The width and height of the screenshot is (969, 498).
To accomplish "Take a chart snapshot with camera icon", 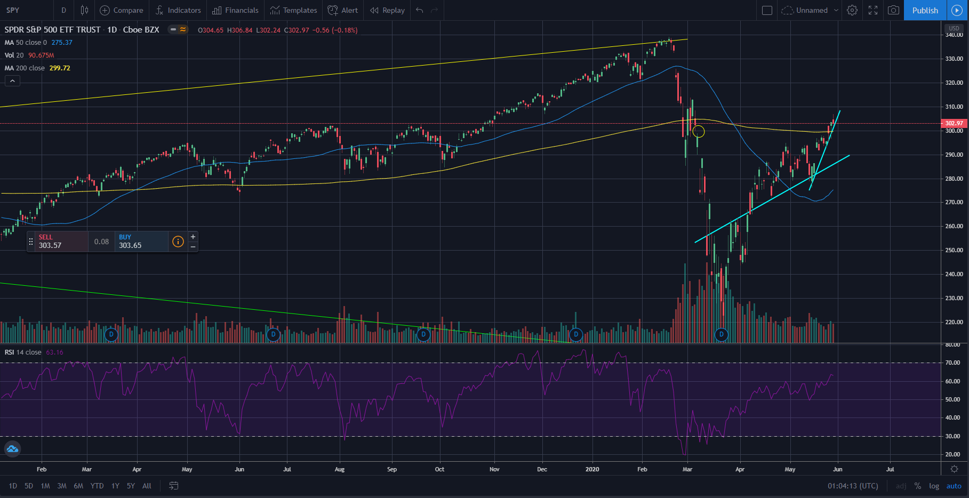I will pos(894,10).
